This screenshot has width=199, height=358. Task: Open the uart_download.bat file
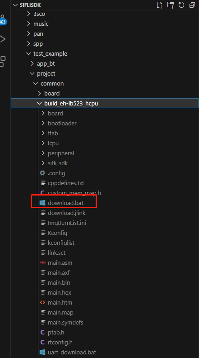click(72, 352)
